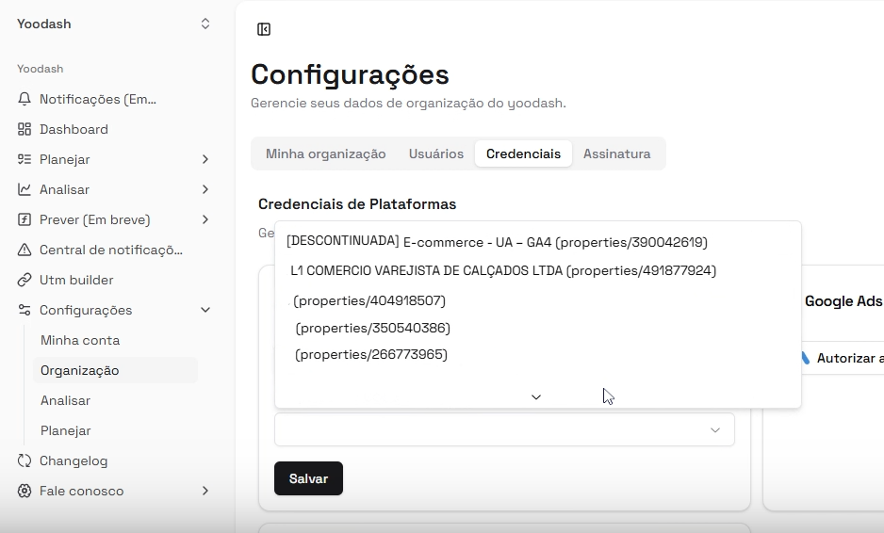884x533 pixels.
Task: Click the Configurações sliders icon
Action: [25, 310]
